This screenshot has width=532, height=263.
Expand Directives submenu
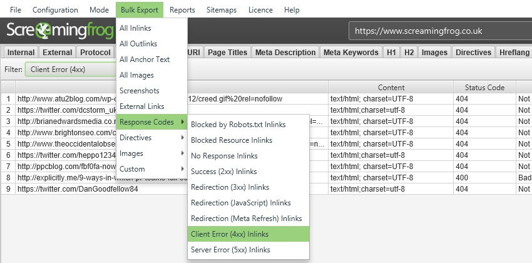(x=151, y=137)
